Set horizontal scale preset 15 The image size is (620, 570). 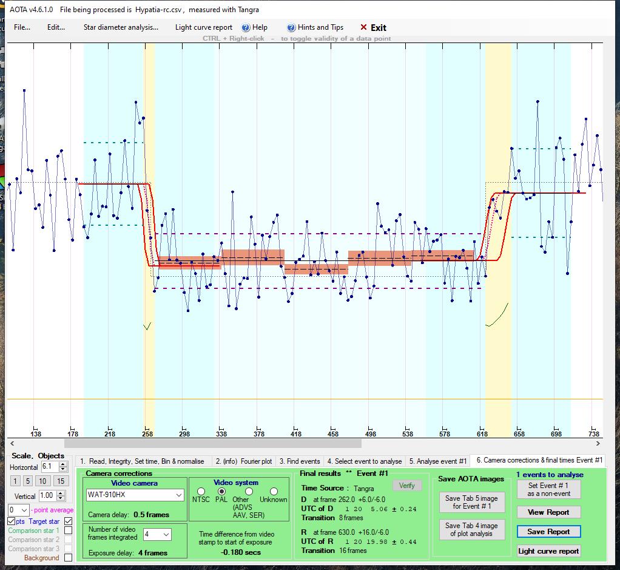pos(60,481)
